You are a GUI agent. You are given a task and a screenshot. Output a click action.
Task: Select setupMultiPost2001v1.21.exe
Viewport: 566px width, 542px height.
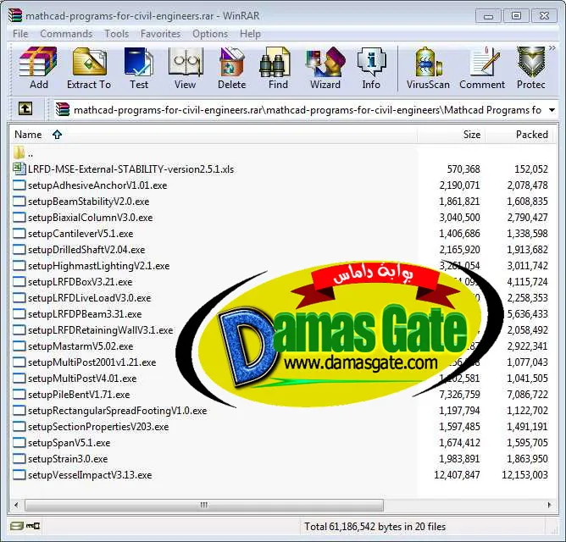pos(92,362)
